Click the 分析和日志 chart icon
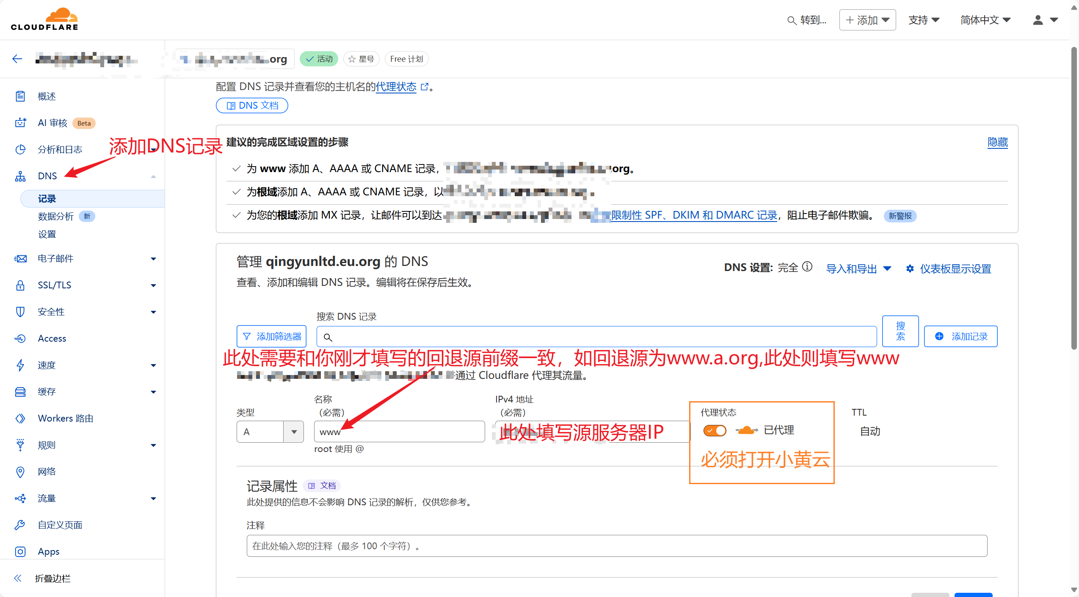Viewport: 1079px width, 597px height. tap(20, 150)
